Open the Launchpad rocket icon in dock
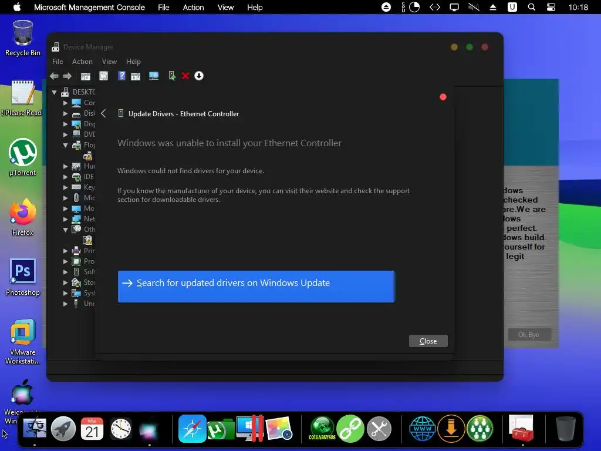Image resolution: width=601 pixels, height=451 pixels. pyautogui.click(x=63, y=428)
